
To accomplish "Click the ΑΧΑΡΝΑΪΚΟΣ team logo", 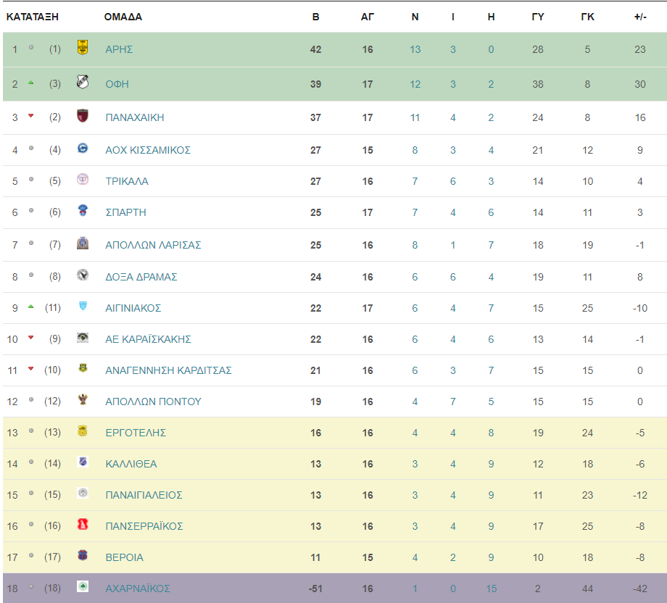I will point(83,587).
